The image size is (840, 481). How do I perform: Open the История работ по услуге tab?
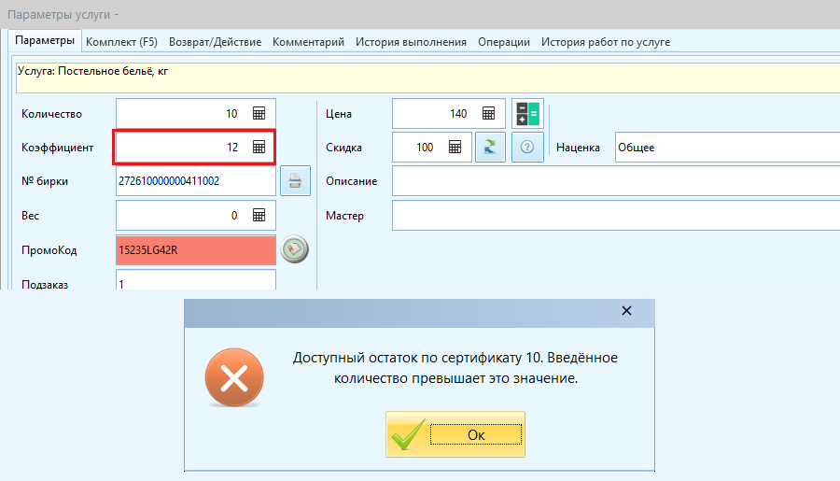[x=606, y=42]
